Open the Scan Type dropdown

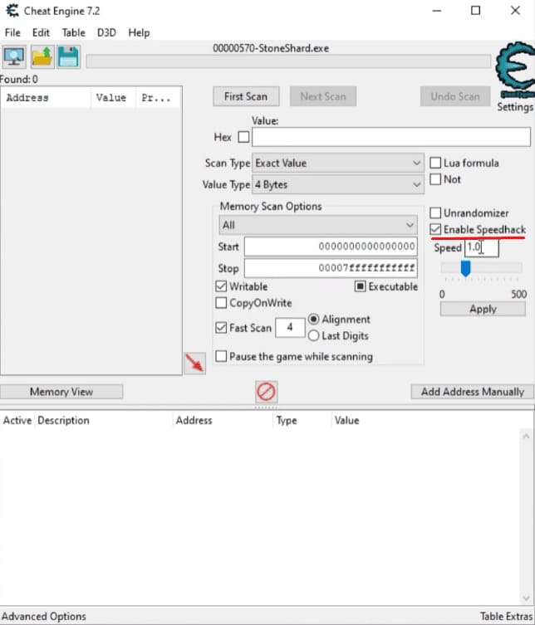338,163
